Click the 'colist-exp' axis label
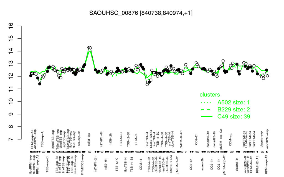 pos(89,139)
